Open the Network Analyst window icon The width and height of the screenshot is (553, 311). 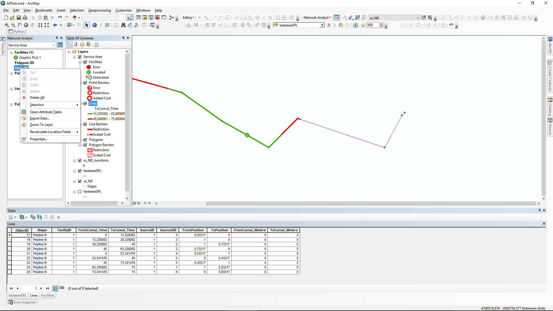tap(336, 18)
